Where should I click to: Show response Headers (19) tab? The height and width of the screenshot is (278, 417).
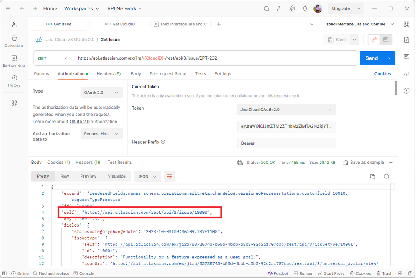click(88, 163)
